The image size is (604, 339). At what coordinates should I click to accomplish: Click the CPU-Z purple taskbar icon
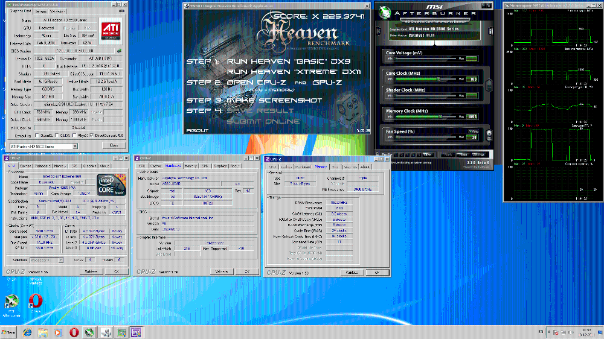(x=136, y=332)
